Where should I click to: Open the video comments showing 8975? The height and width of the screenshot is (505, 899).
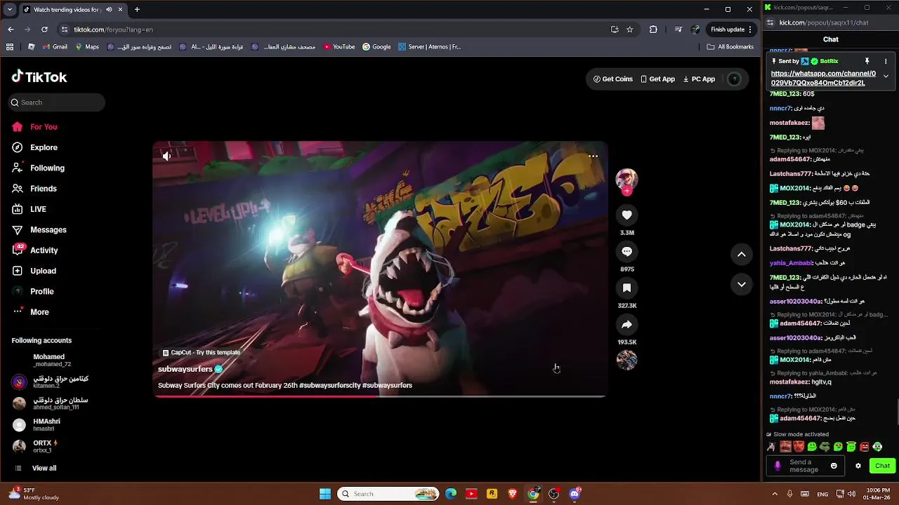626,252
